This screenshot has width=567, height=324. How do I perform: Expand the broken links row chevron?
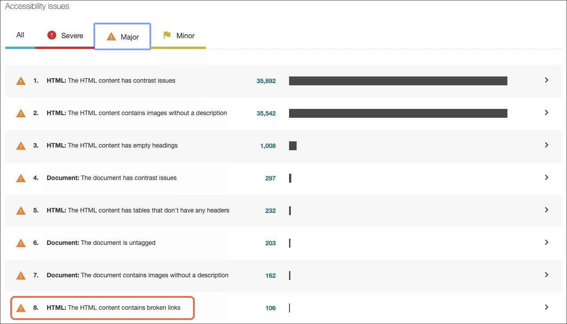pos(547,307)
